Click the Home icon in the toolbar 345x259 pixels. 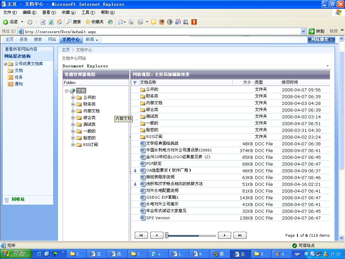[x=59, y=22]
